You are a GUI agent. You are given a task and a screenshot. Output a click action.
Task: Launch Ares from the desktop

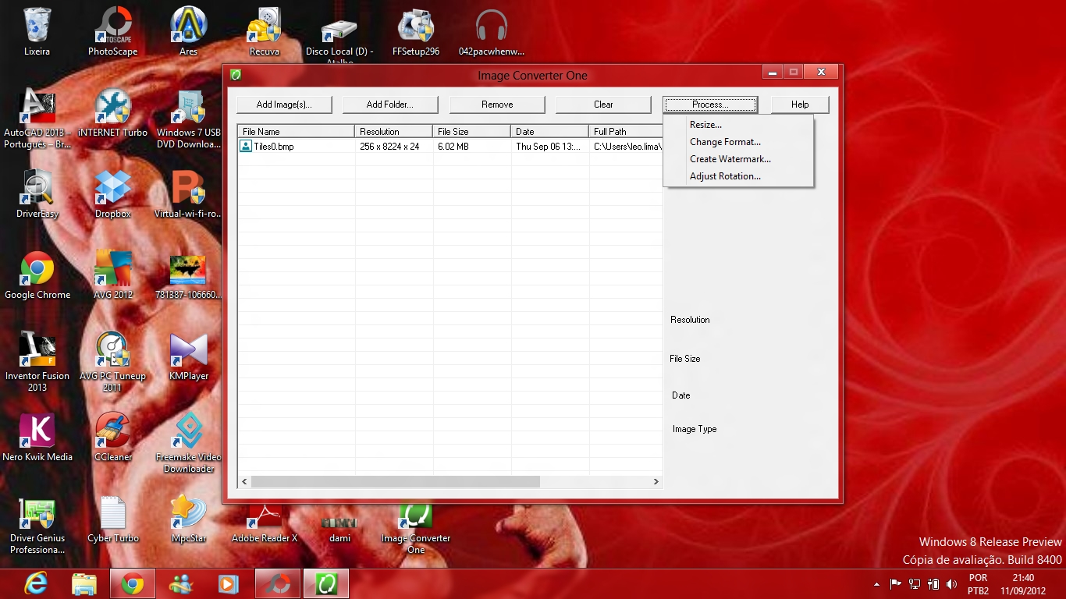pos(189,31)
